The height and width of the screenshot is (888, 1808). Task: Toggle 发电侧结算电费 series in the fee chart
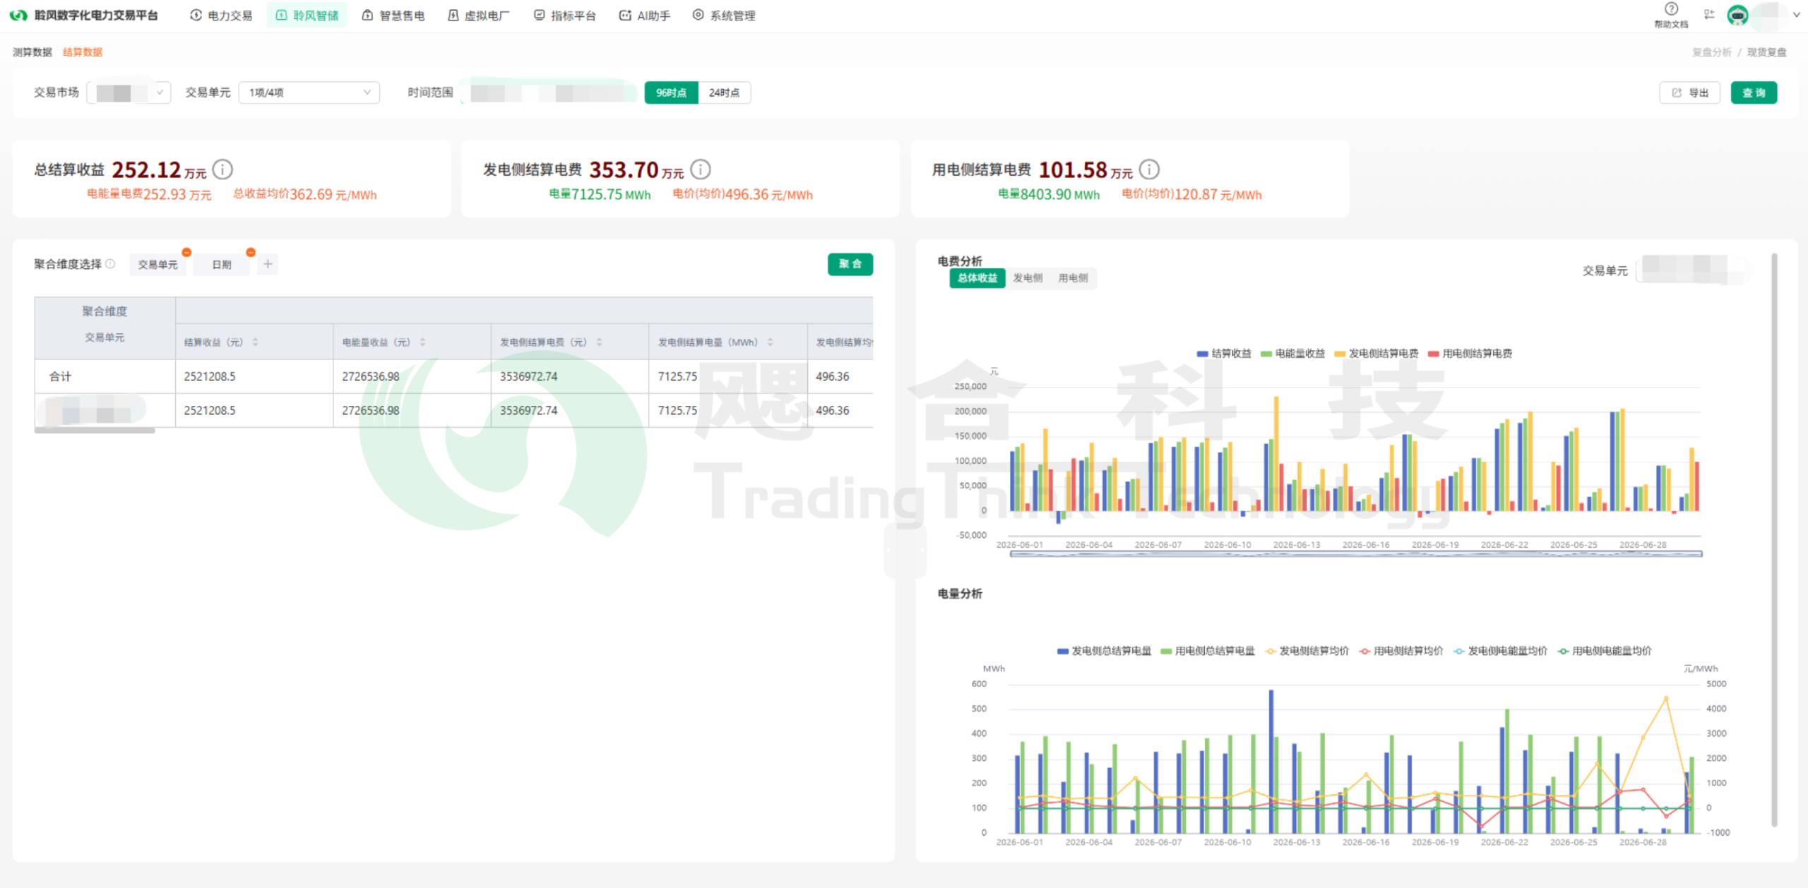click(1376, 354)
